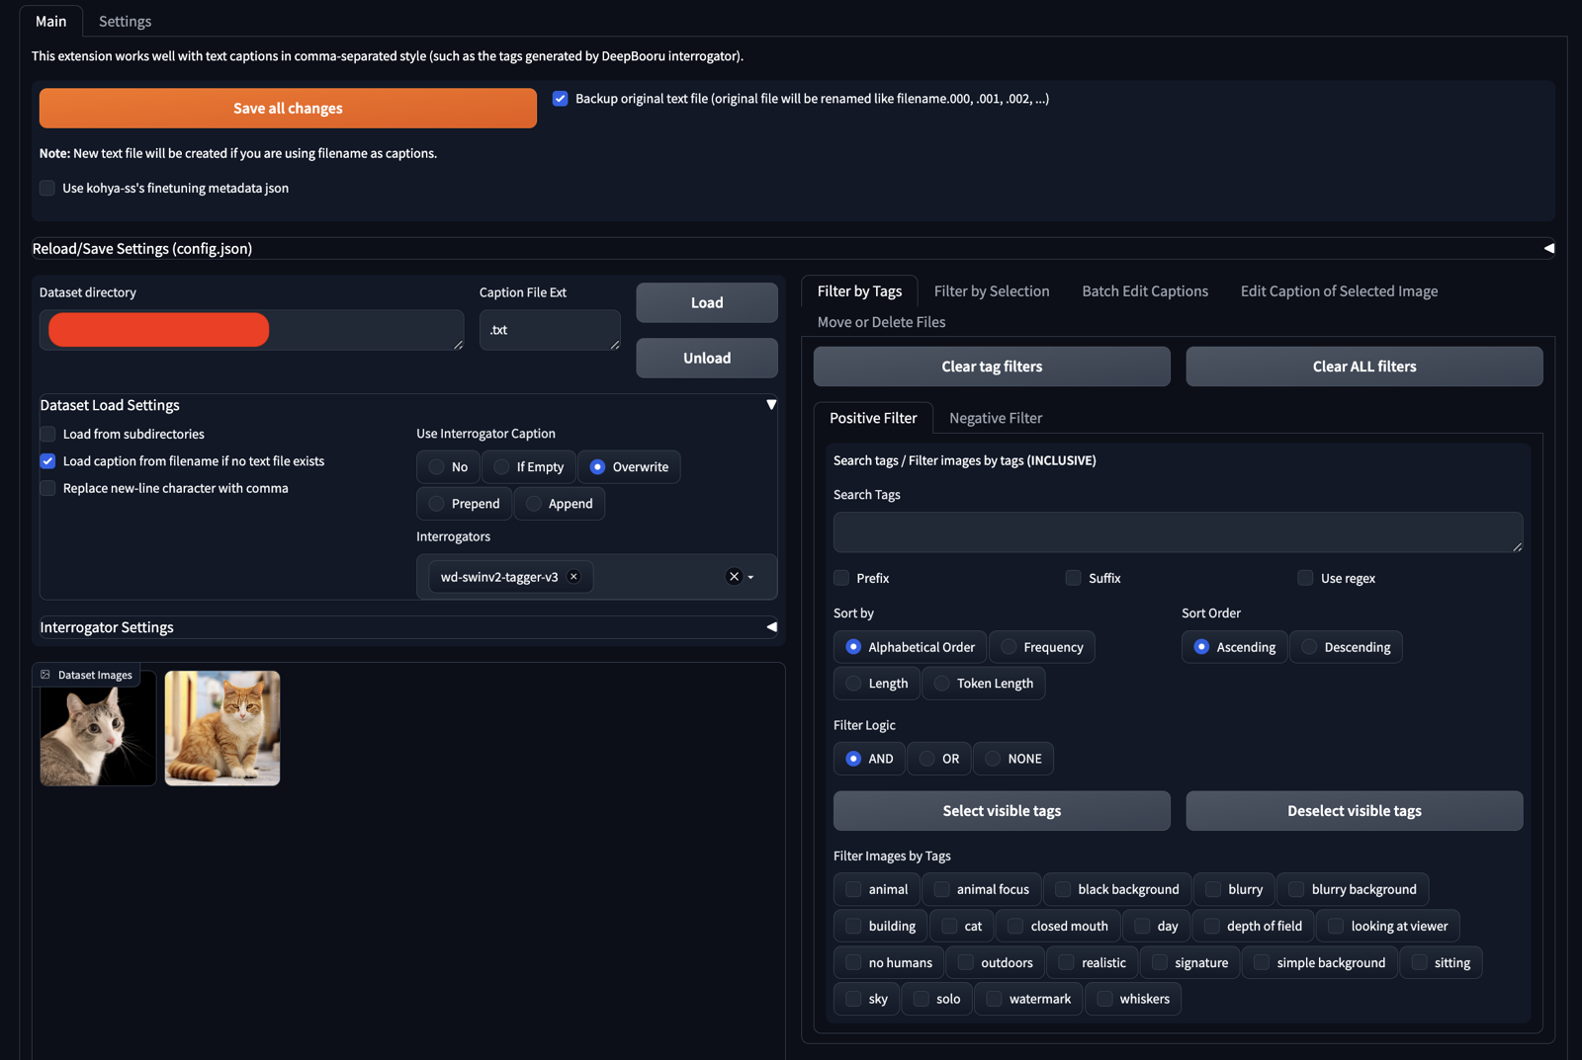Click the Dataset directory input field
The height and width of the screenshot is (1060, 1582).
pyautogui.click(x=251, y=330)
